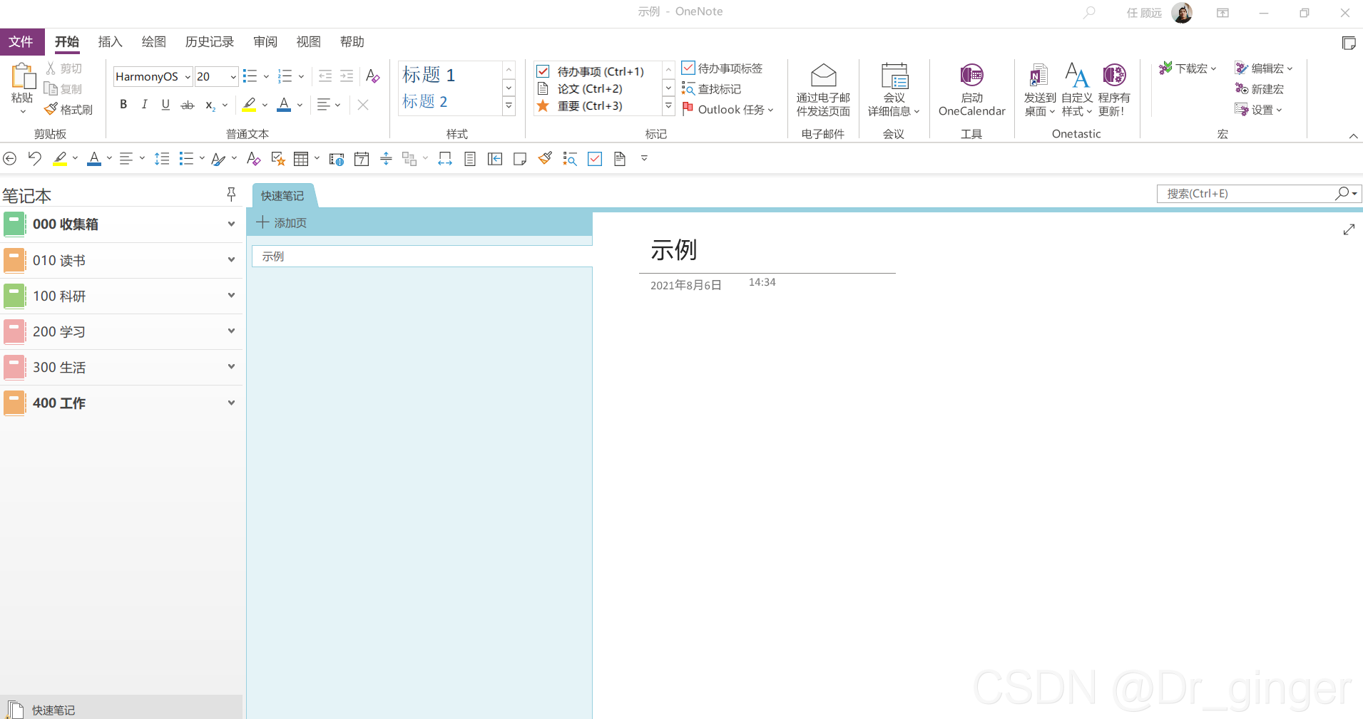Open the font name HarmonyOS dropdown
The width and height of the screenshot is (1363, 719).
tap(188, 77)
